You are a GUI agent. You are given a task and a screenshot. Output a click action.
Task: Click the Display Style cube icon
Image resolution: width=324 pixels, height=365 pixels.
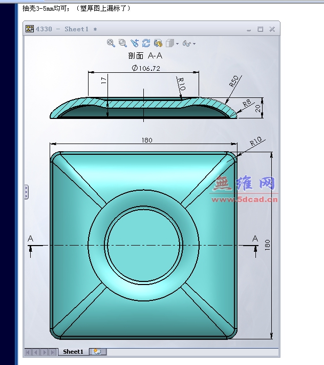click(x=170, y=43)
